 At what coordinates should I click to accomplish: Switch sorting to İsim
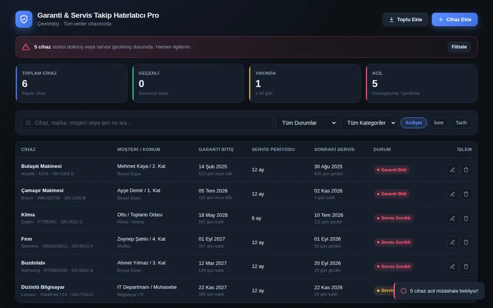tap(439, 123)
